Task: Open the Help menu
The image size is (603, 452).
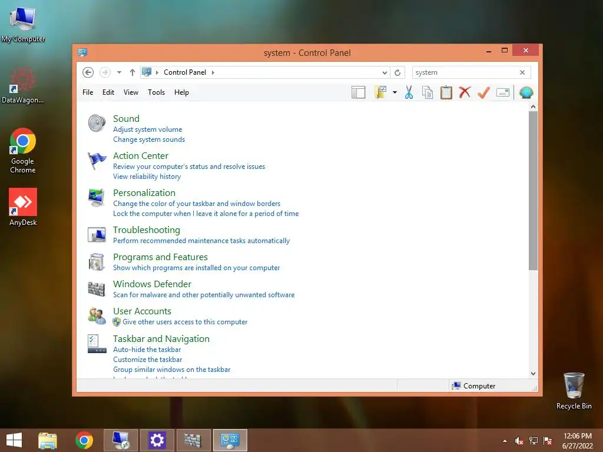Action: (x=181, y=92)
